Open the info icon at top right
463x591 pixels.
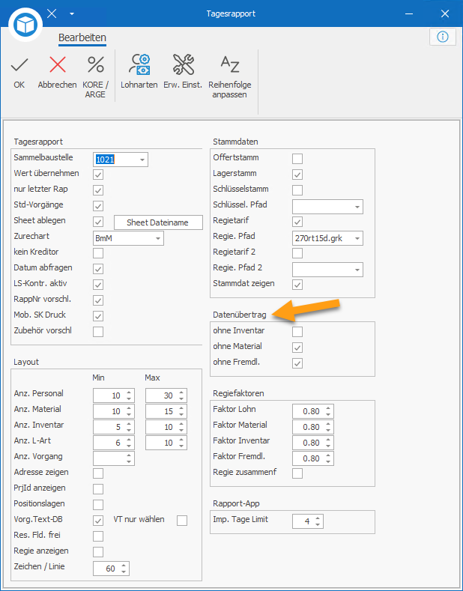442,37
